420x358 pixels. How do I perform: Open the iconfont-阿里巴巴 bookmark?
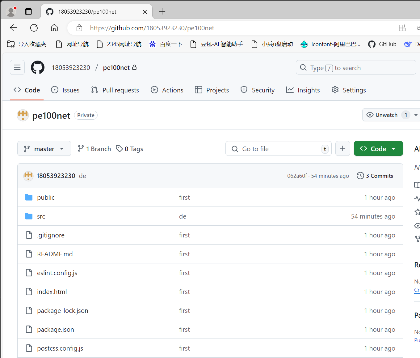pyautogui.click(x=330, y=44)
